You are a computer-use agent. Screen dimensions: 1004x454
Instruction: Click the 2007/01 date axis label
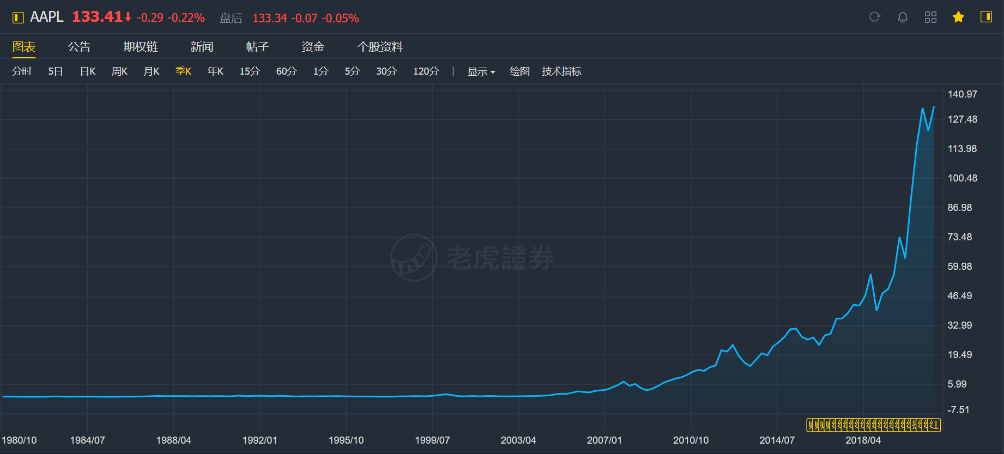(604, 440)
